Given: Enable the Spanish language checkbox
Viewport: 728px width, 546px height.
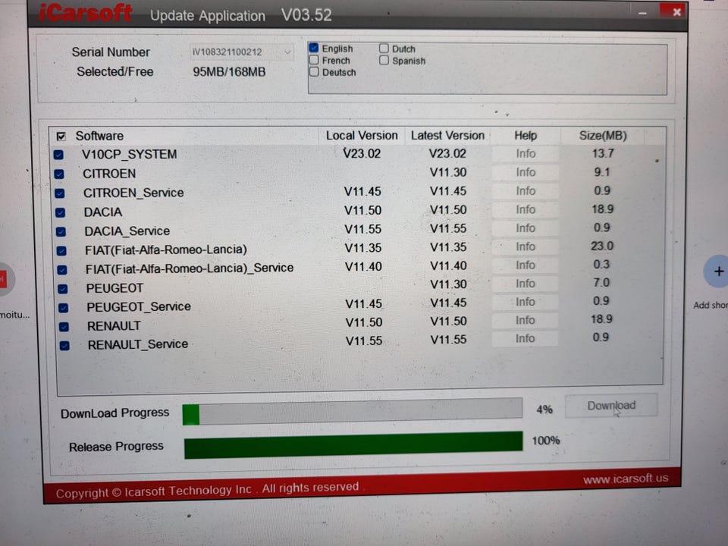Looking at the screenshot, I should (x=384, y=60).
